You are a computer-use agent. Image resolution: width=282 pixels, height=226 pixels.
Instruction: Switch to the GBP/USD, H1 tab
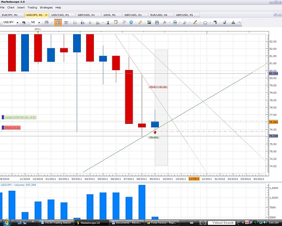[88, 15]
